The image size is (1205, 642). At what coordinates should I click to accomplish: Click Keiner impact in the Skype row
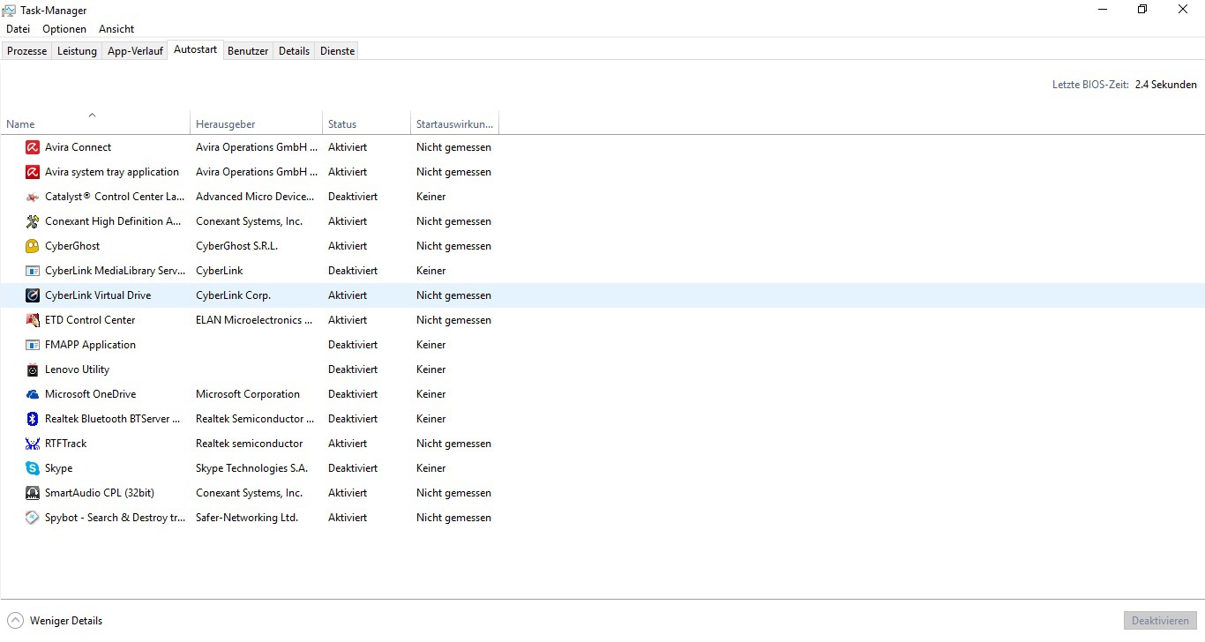[431, 468]
